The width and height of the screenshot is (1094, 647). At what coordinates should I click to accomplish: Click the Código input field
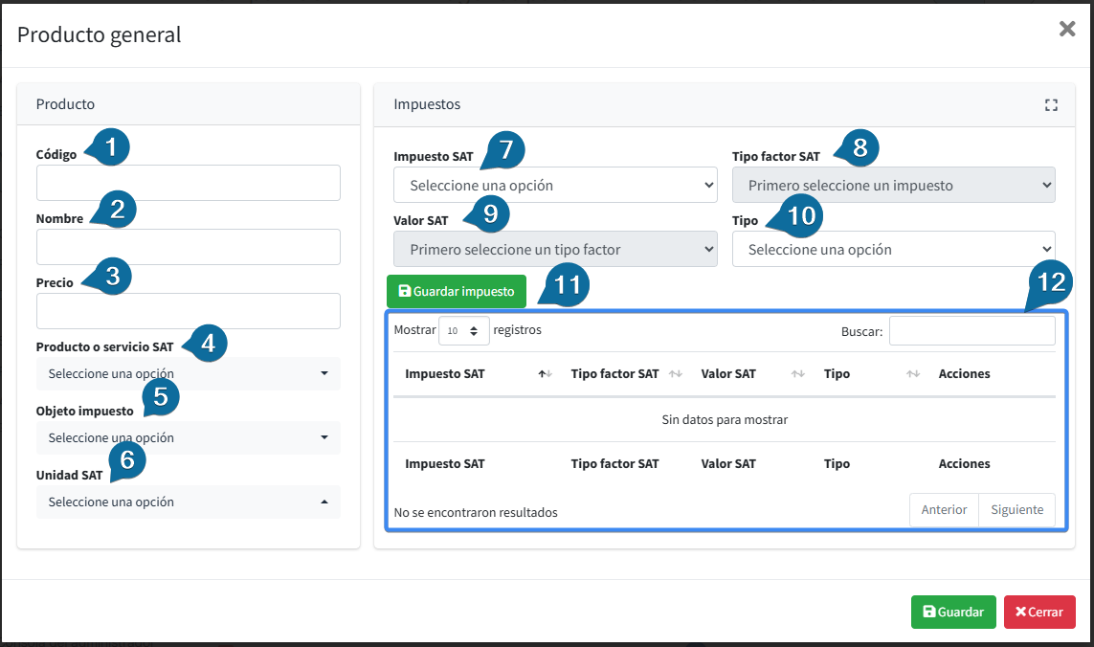189,183
